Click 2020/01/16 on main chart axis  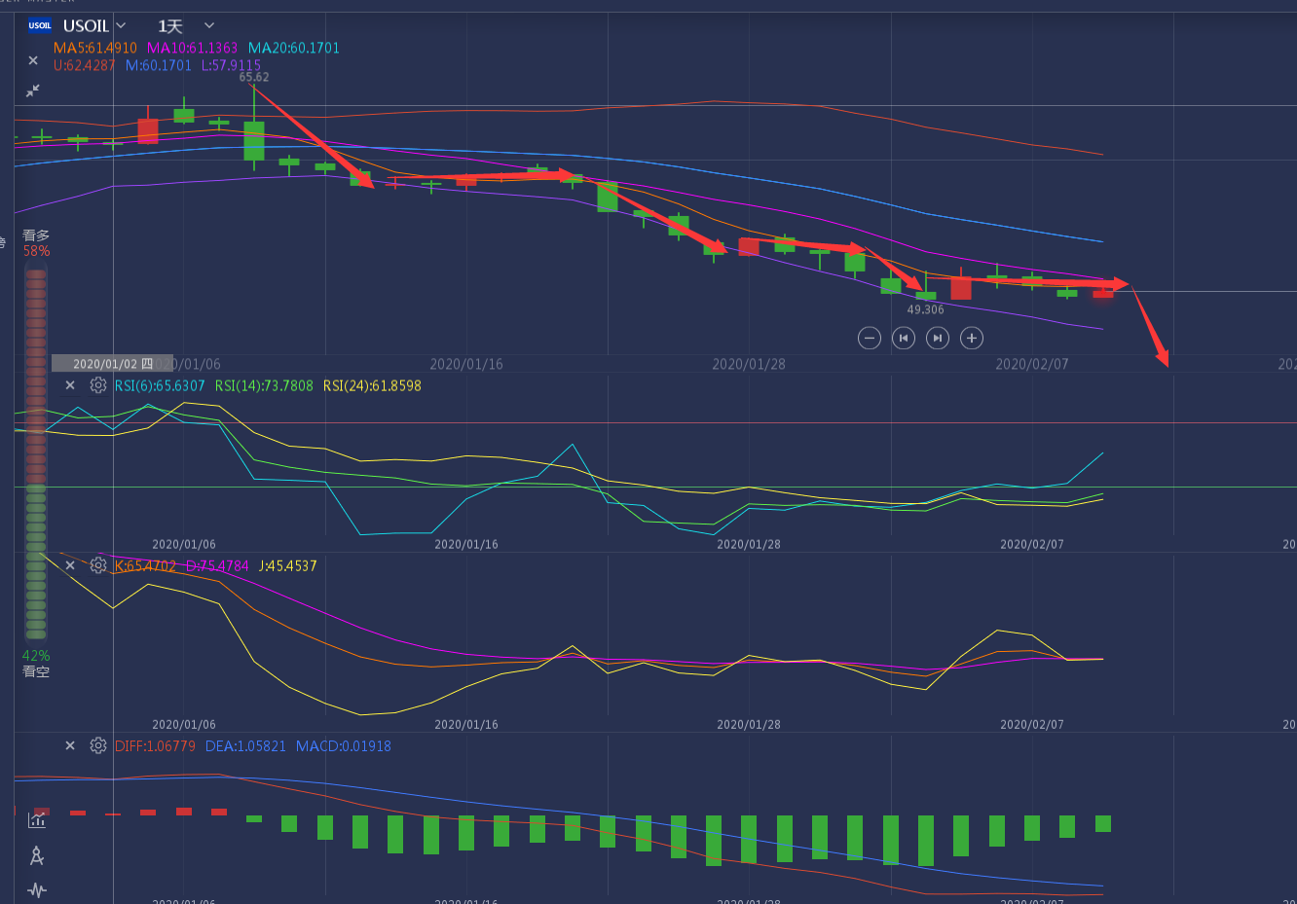tap(466, 364)
